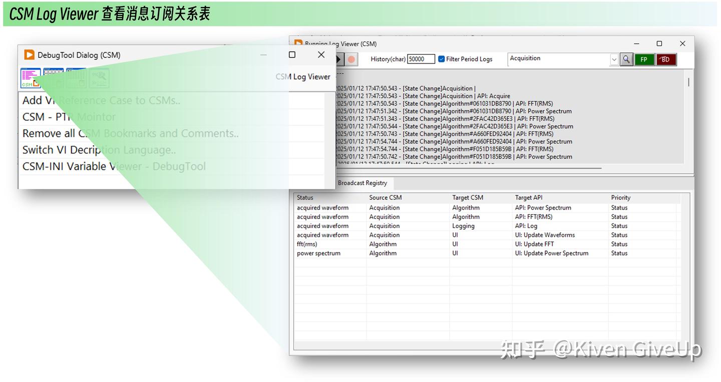
Task: Select the third toolbar tool in DebugTool Dialog
Action: click(76, 77)
